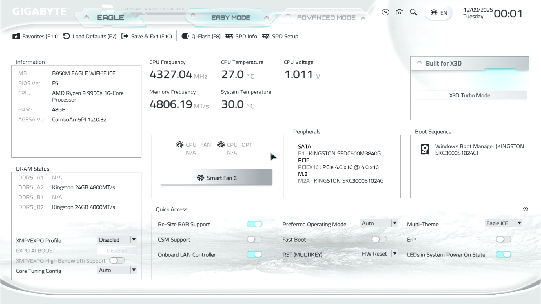The image size is (541, 304).
Task: Turn on the Fast Boot switch
Action: tap(379, 239)
